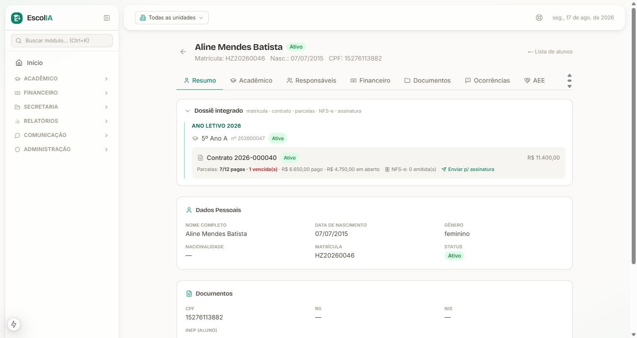Open the Ocorrências tab

point(487,80)
